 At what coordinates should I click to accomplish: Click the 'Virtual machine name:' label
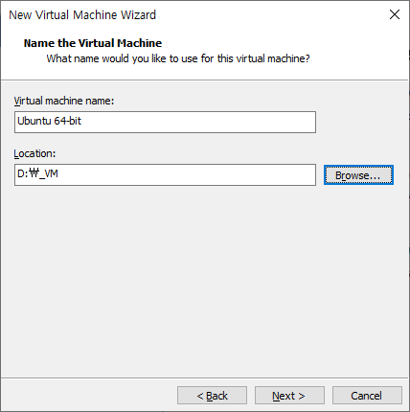tap(64, 101)
